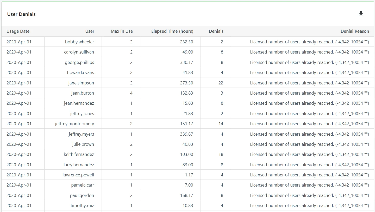
Task: Click elapsed time value 168.17
Action: point(186,195)
